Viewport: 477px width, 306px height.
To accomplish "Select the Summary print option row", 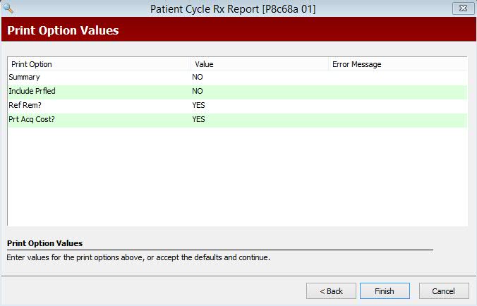I will coord(237,77).
